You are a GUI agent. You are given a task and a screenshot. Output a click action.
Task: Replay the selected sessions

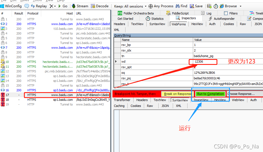(x=39, y=6)
